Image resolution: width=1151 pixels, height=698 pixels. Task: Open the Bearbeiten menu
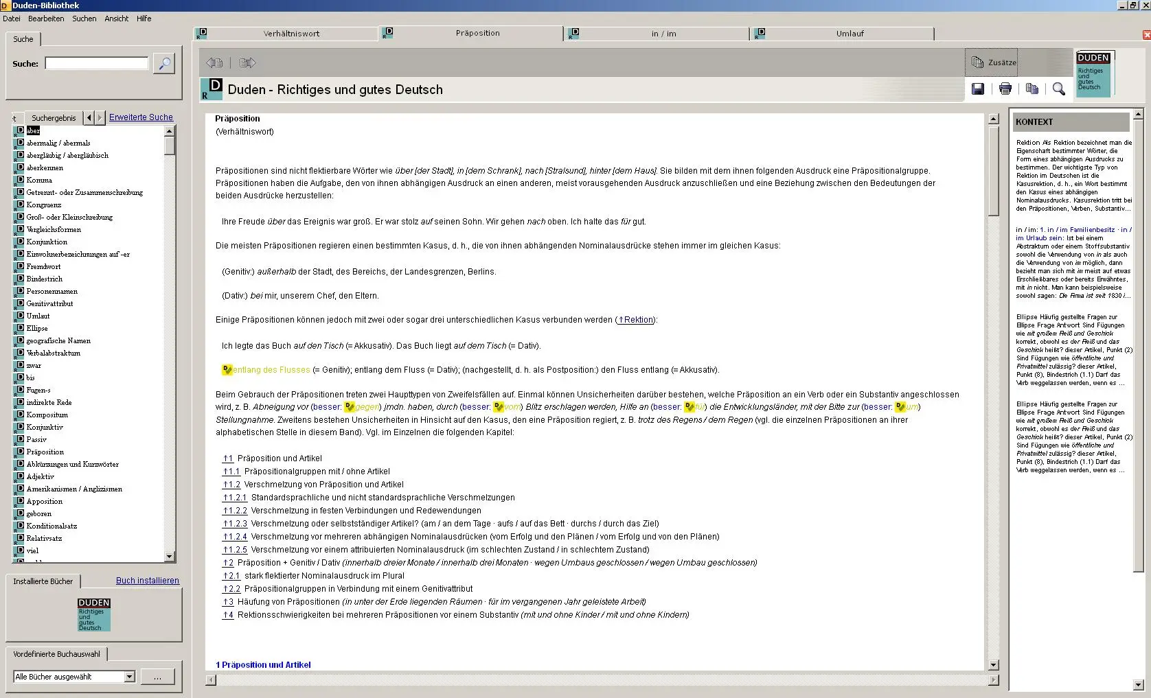(x=47, y=19)
